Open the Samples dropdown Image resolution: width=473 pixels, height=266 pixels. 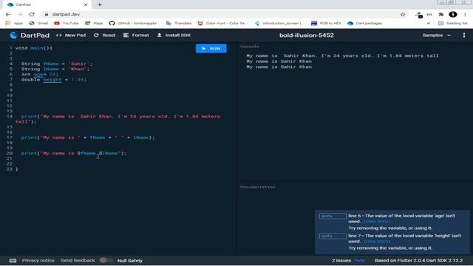point(437,35)
